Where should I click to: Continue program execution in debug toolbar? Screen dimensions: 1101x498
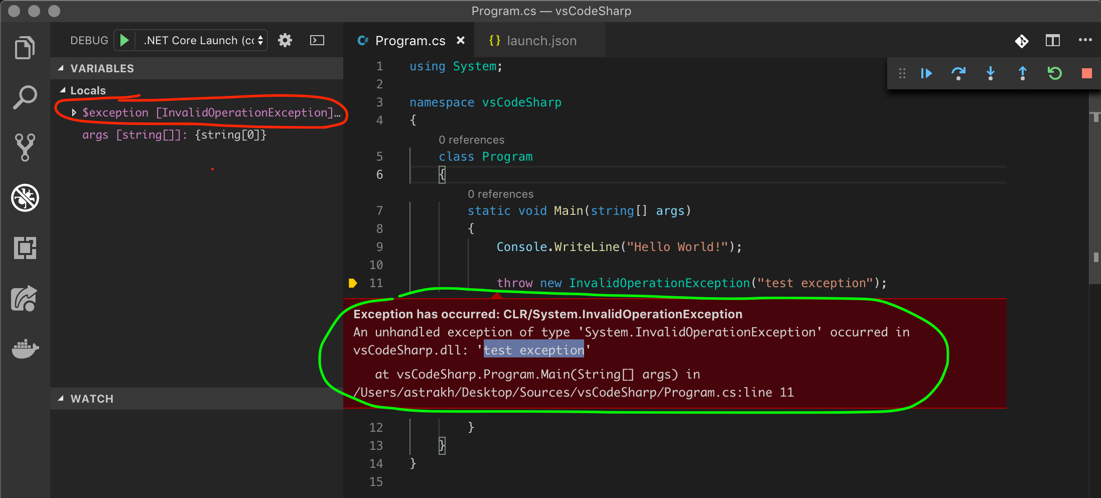click(x=926, y=73)
